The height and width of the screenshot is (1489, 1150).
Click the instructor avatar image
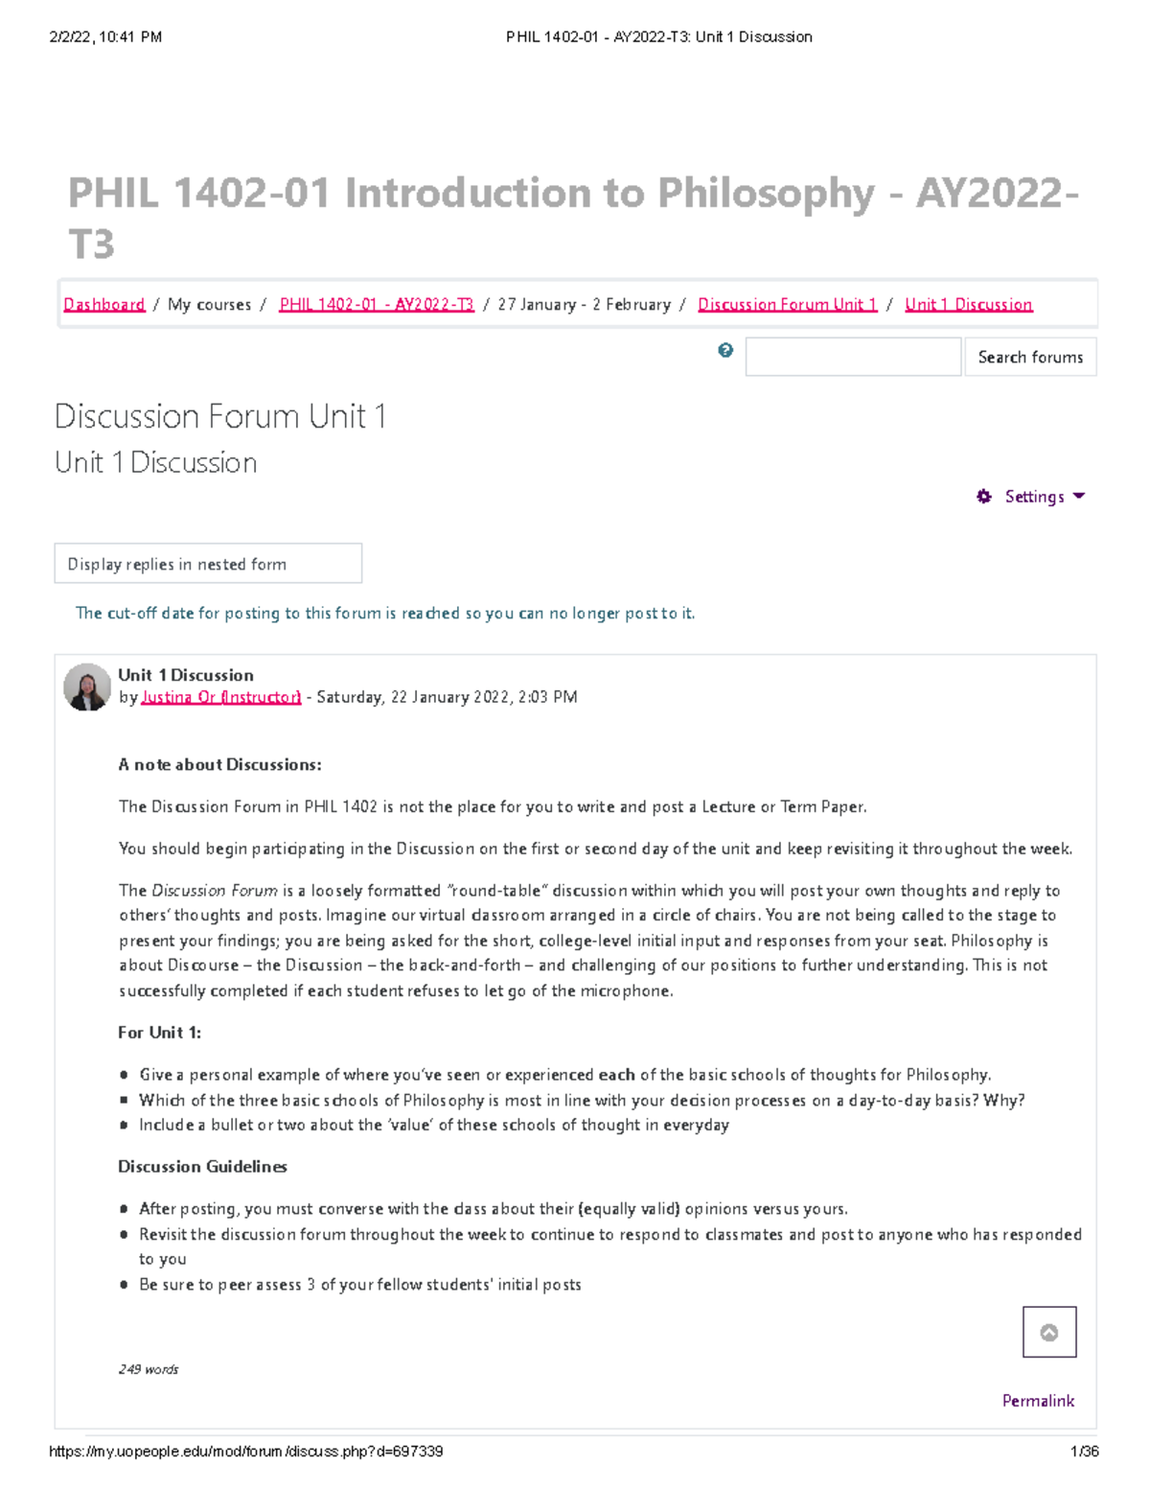pyautogui.click(x=85, y=686)
